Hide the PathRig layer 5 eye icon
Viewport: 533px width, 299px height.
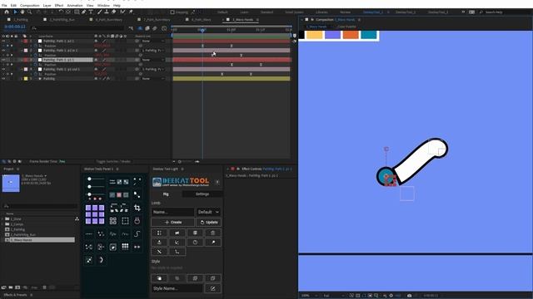point(3,79)
